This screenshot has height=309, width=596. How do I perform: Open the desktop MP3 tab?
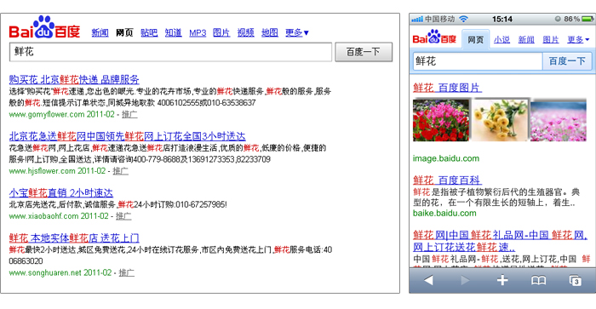point(198,33)
